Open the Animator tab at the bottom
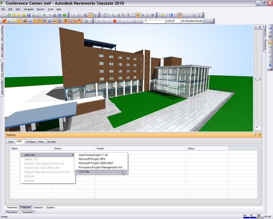Screen dimensions: 273x219 coord(38,208)
